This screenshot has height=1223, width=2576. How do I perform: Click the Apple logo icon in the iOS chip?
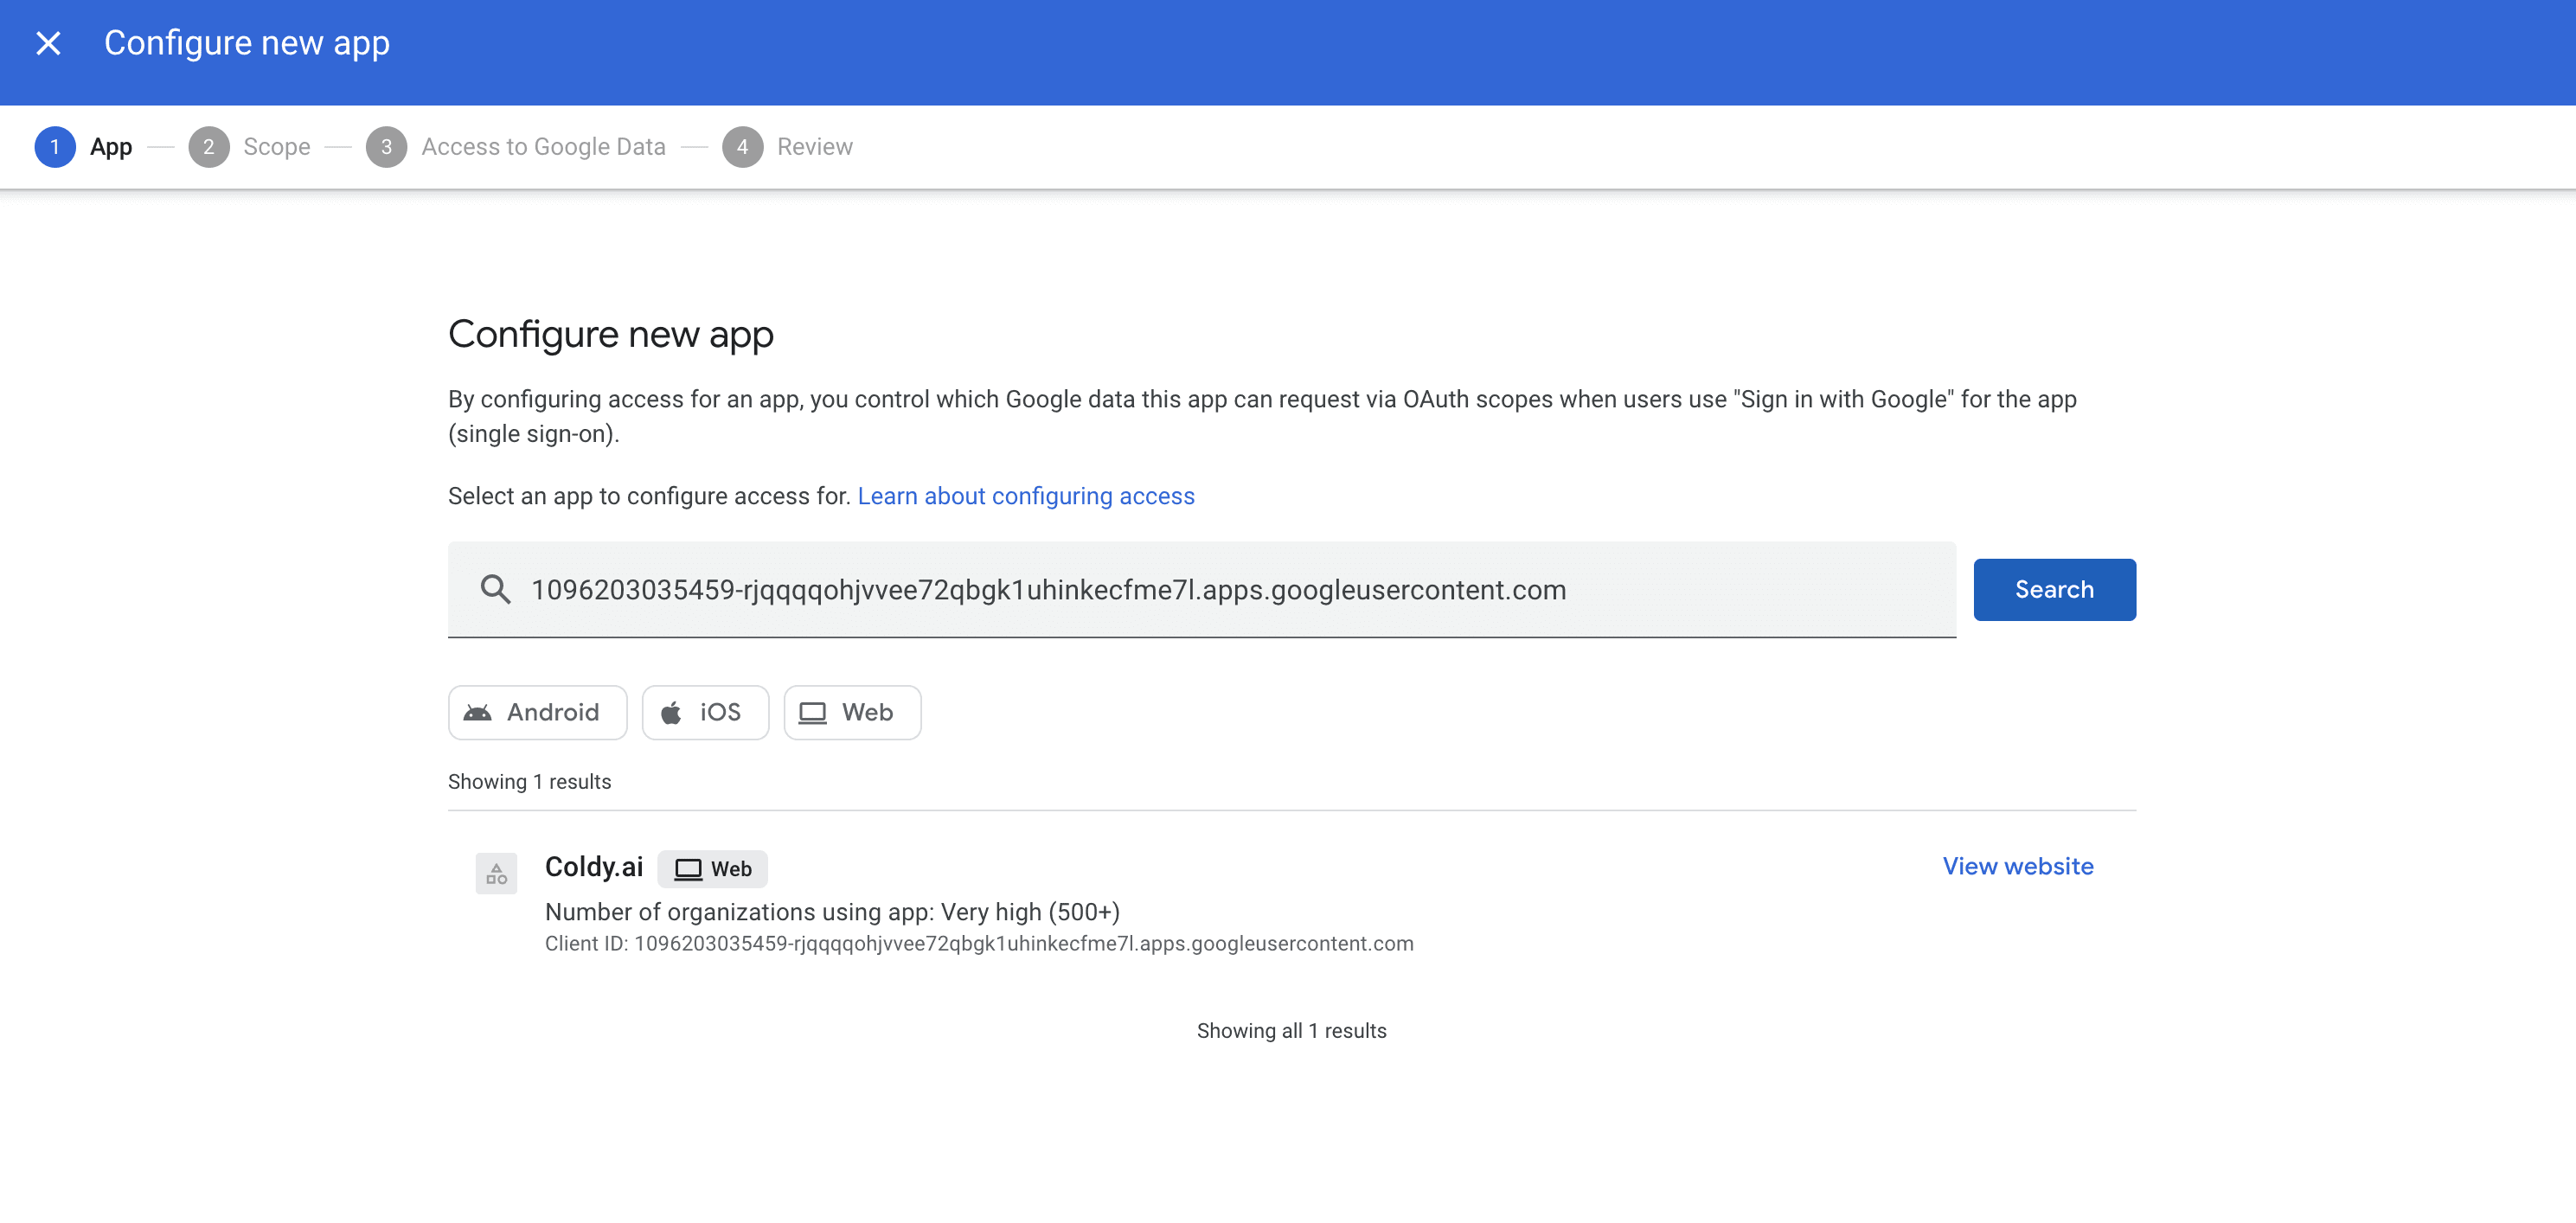671,713
